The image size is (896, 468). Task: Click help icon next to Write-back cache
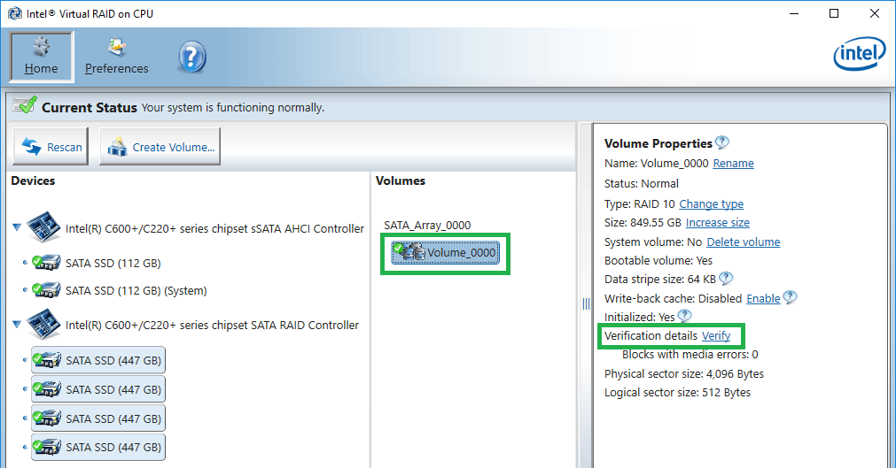790,298
